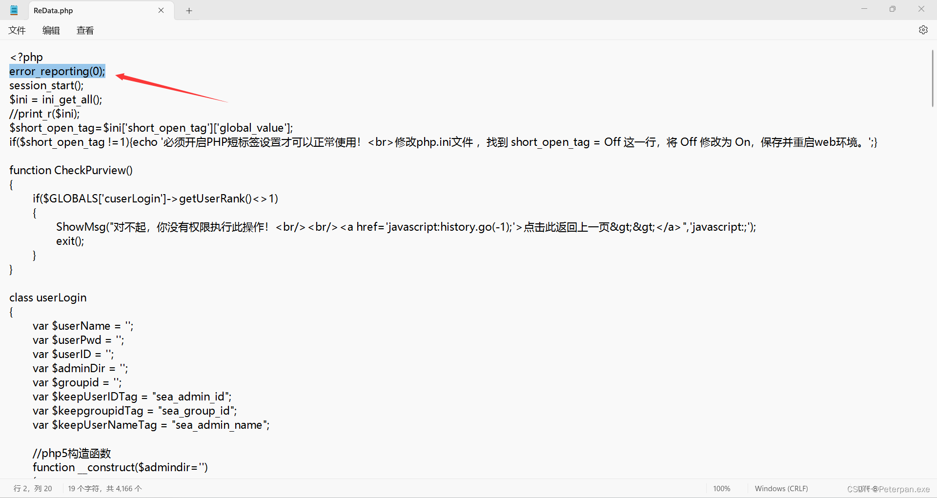This screenshot has width=937, height=498.
Task: Open the Notepad settings gear
Action: tap(923, 30)
